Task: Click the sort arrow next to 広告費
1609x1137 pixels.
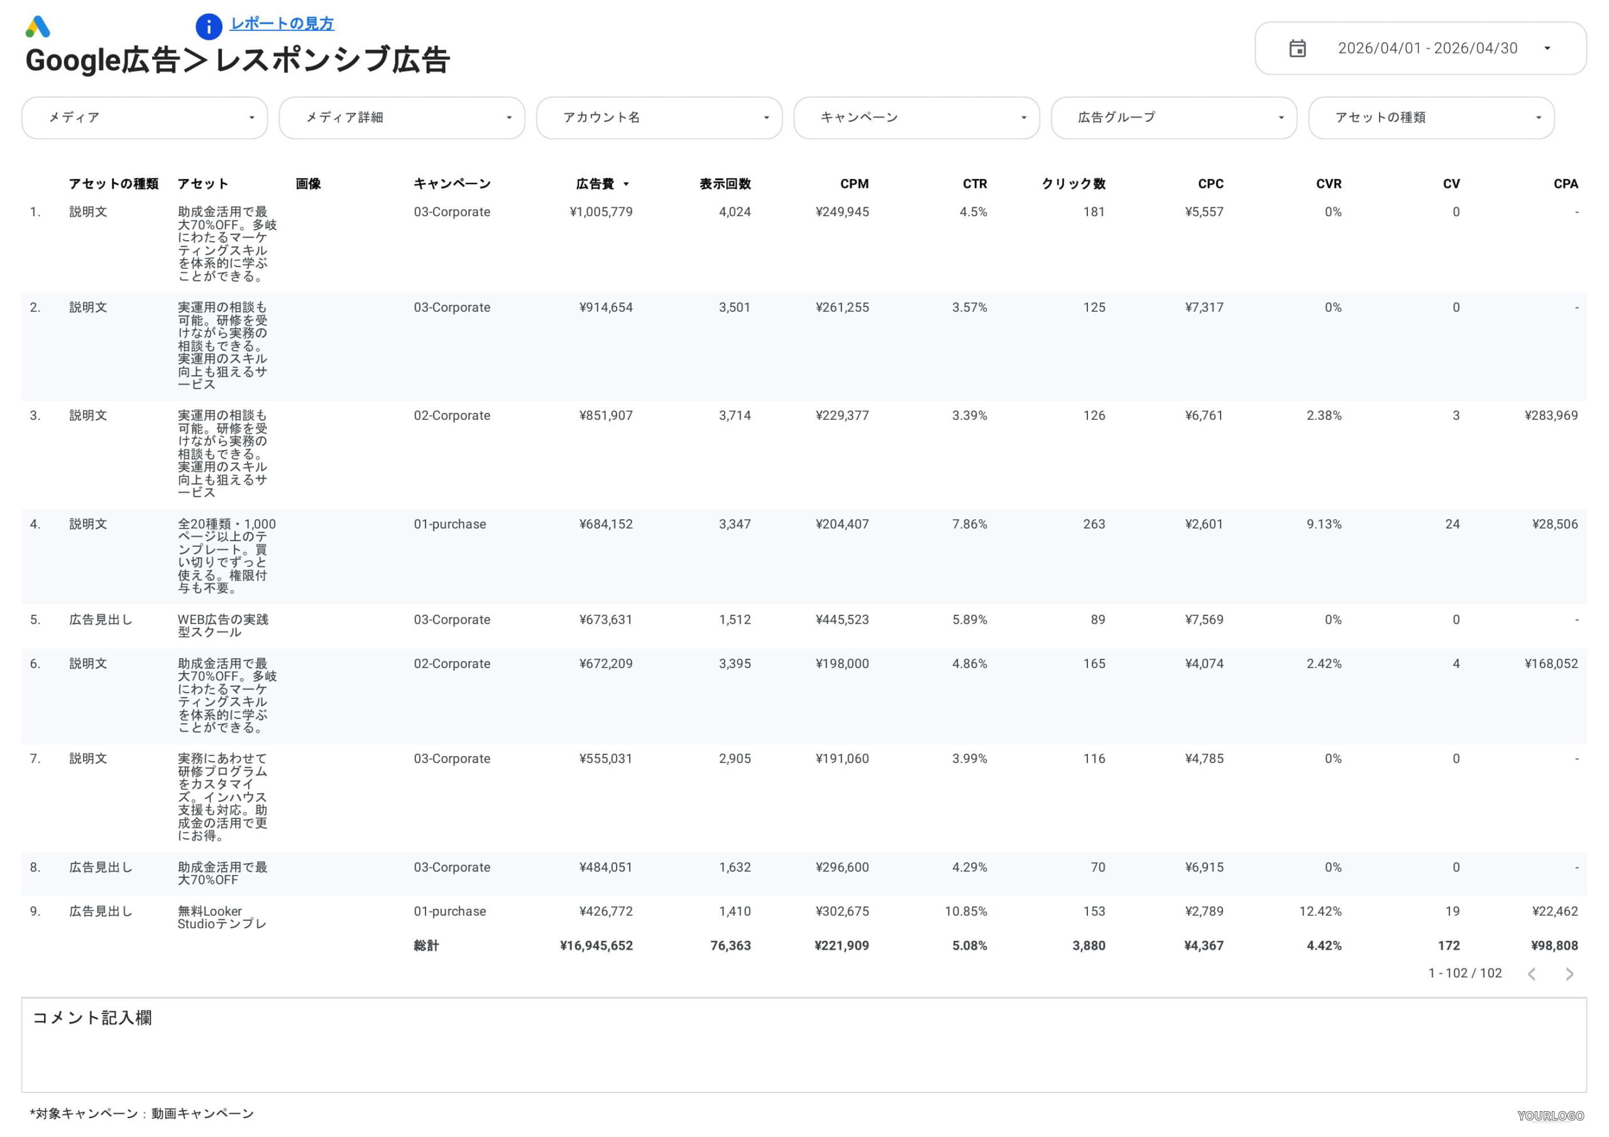Action: (626, 184)
